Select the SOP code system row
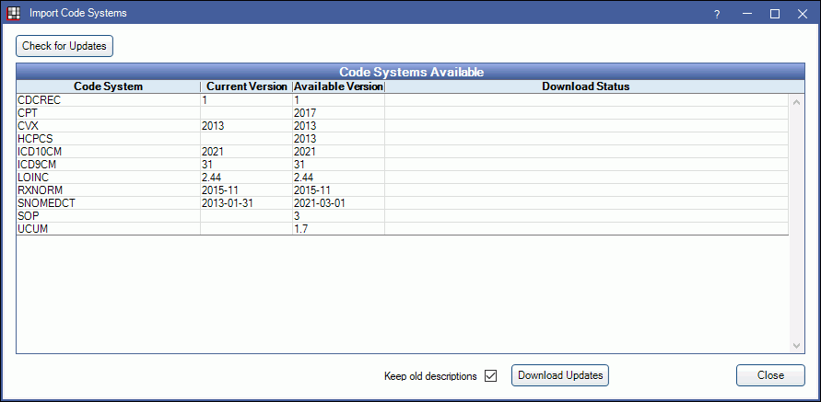The width and height of the screenshot is (821, 402). click(x=403, y=216)
